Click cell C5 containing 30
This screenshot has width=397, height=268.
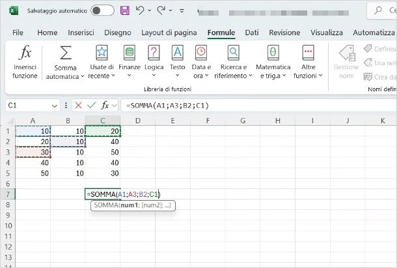click(103, 173)
